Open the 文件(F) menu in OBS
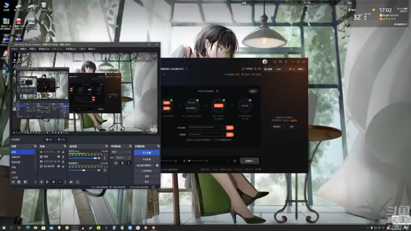This screenshot has width=411, height=231. (x=14, y=49)
